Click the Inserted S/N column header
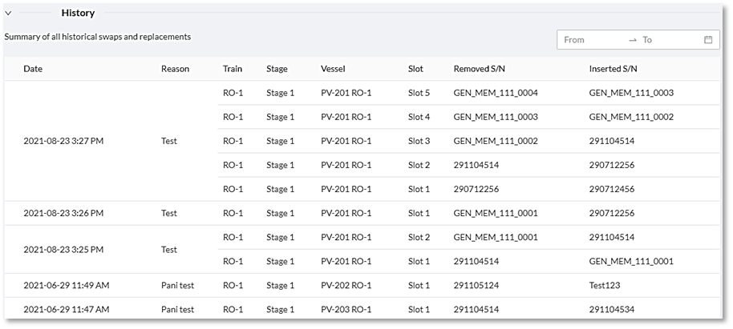The image size is (733, 329). tap(618, 69)
